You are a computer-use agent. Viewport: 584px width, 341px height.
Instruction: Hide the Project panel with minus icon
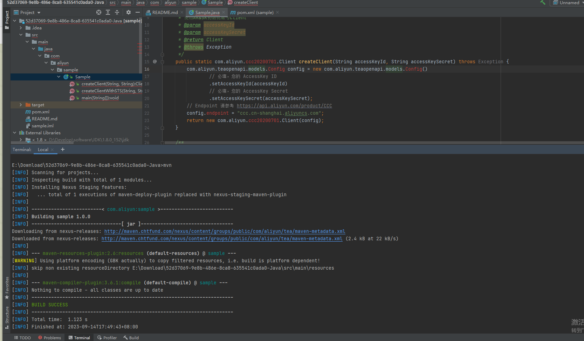click(x=138, y=12)
